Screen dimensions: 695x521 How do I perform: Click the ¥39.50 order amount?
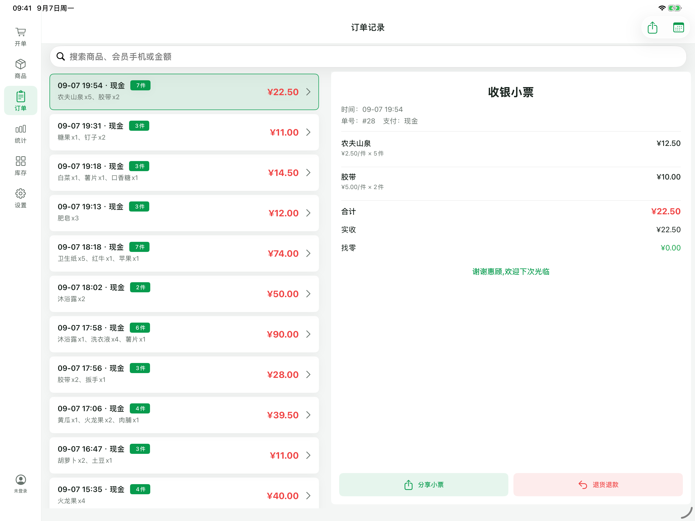(283, 415)
